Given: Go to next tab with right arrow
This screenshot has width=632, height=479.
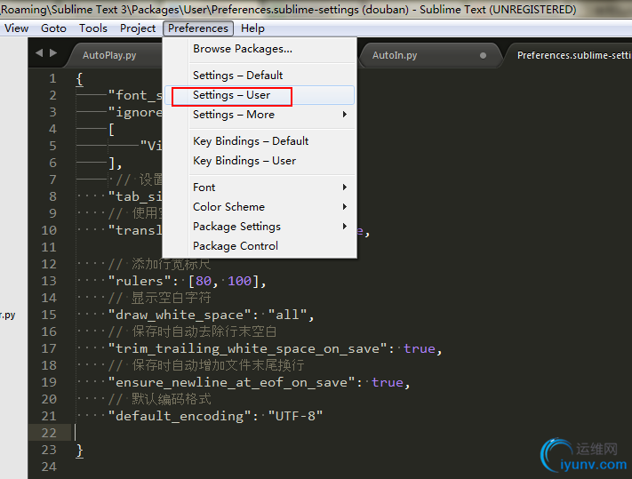Looking at the screenshot, I should coord(53,52).
